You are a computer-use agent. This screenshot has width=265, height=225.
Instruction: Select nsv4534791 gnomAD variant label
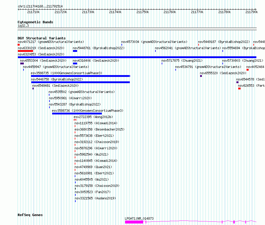pos(208,67)
